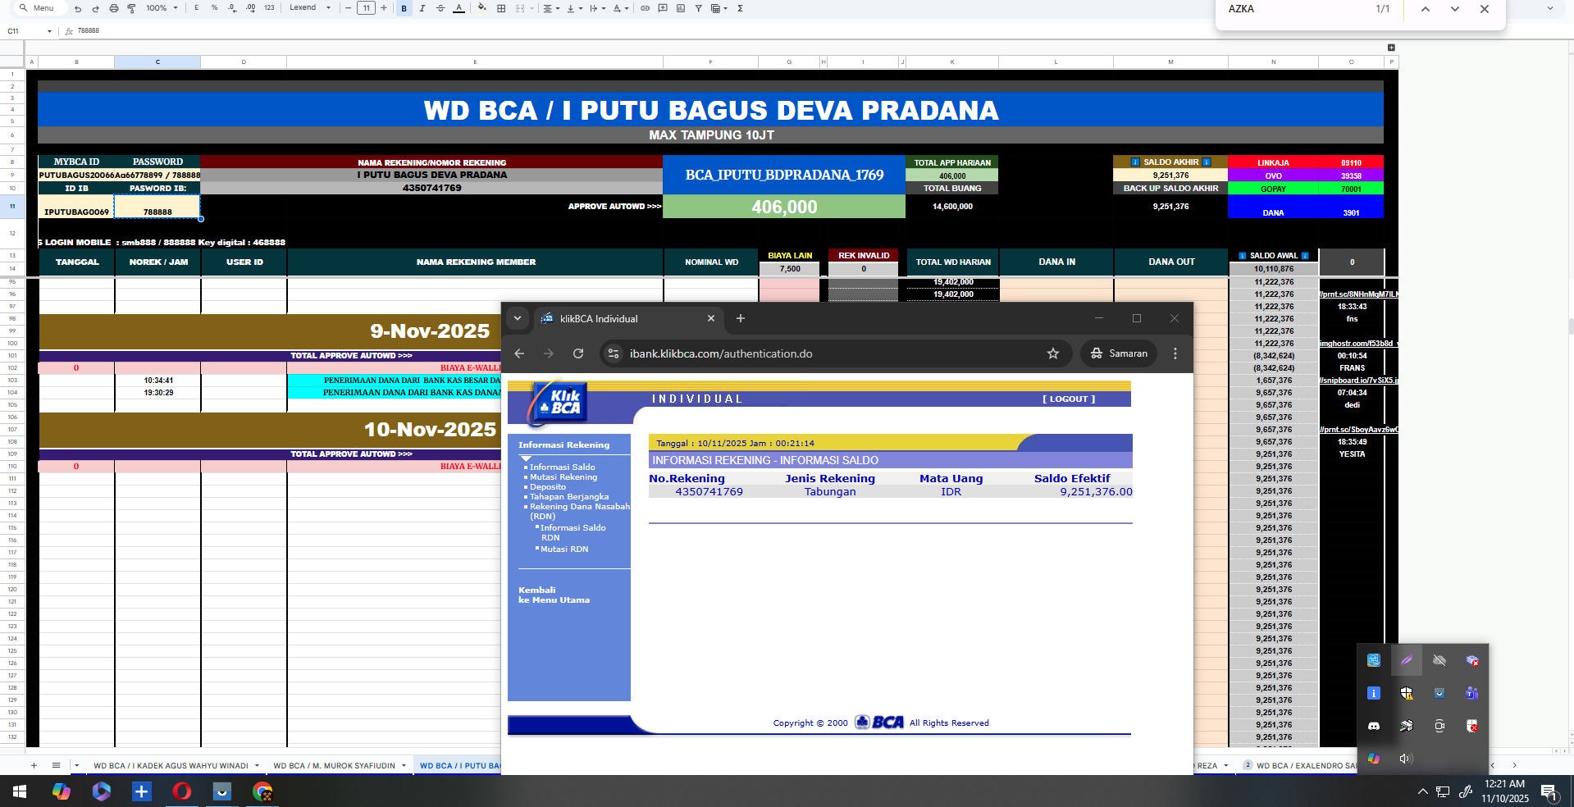Open Discord from the system tray
Screen dimensions: 1574x807
pyautogui.click(x=1374, y=726)
